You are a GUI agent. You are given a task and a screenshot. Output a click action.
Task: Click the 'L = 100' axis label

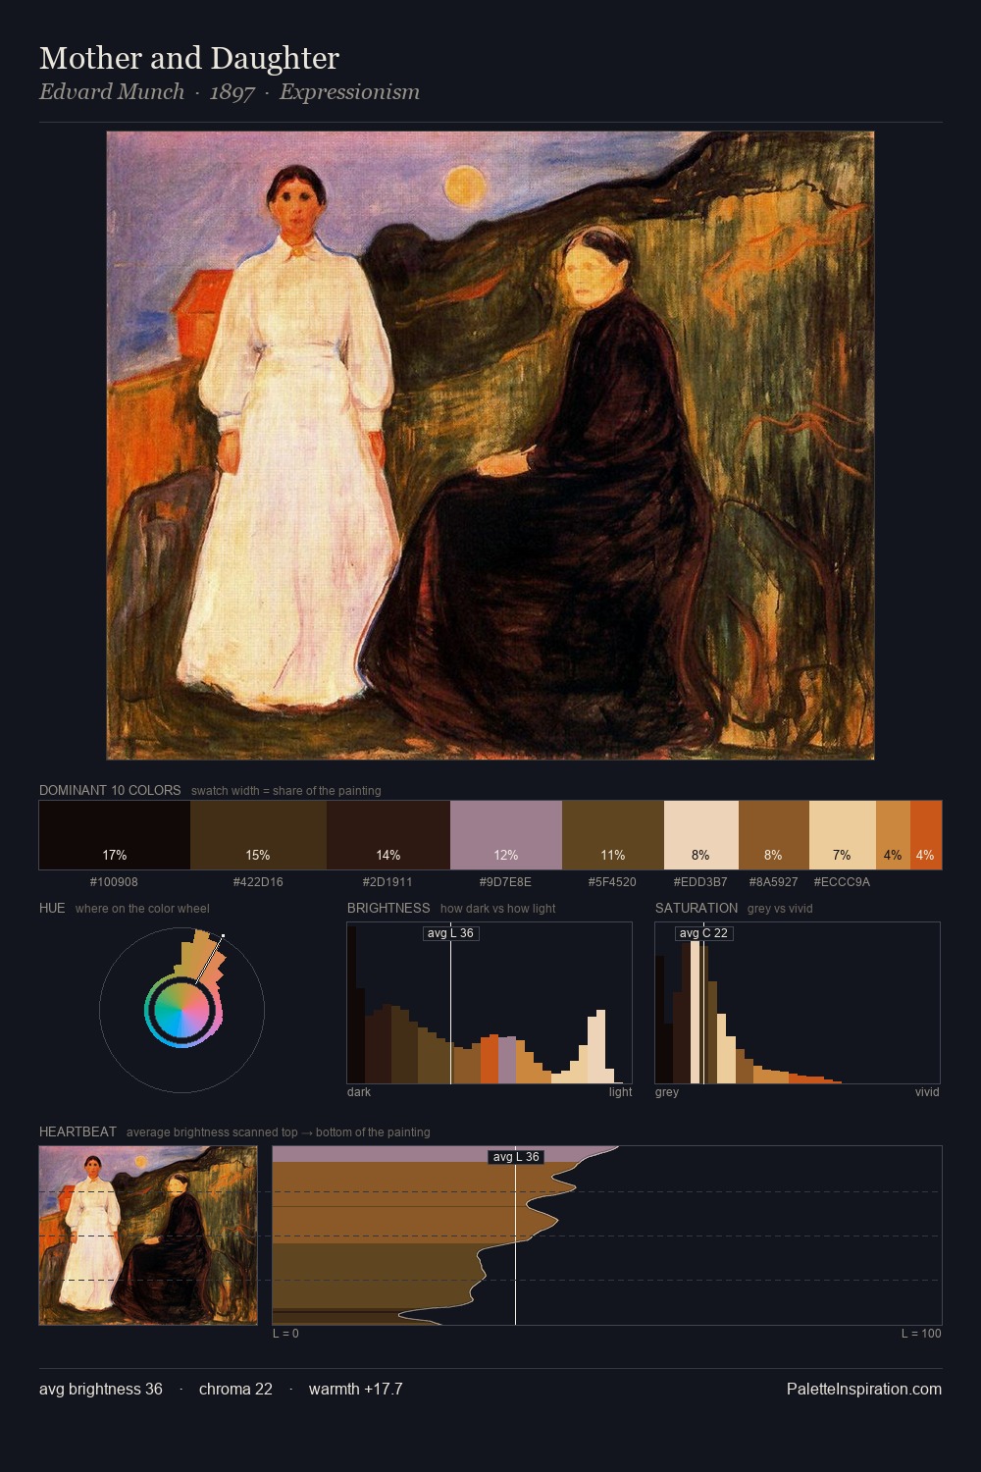point(921,1334)
